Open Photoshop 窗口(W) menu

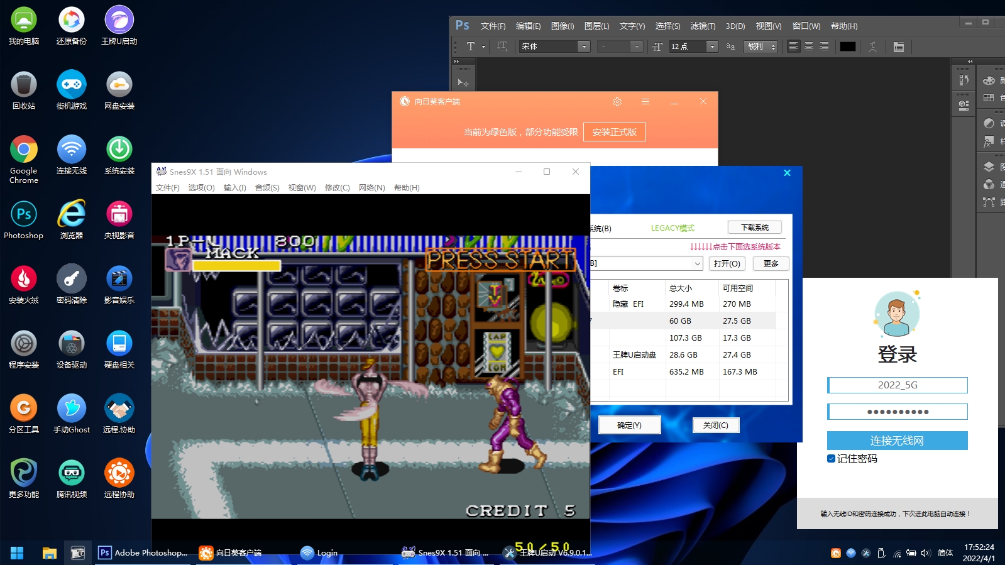click(806, 26)
